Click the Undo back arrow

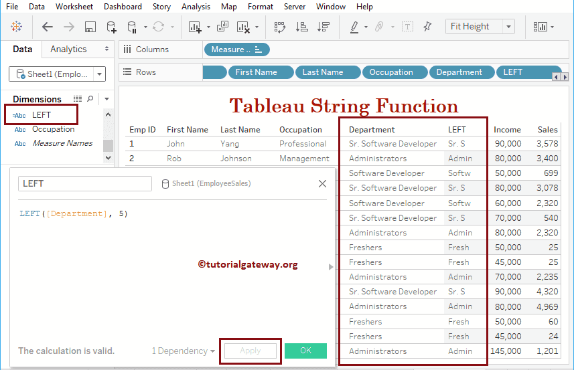[x=48, y=27]
